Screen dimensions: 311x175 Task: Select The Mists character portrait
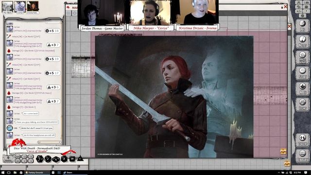tap(8, 7)
